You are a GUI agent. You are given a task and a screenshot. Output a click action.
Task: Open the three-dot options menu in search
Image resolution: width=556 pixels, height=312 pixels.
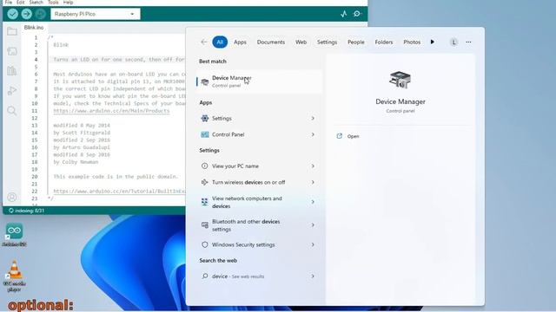tap(468, 42)
